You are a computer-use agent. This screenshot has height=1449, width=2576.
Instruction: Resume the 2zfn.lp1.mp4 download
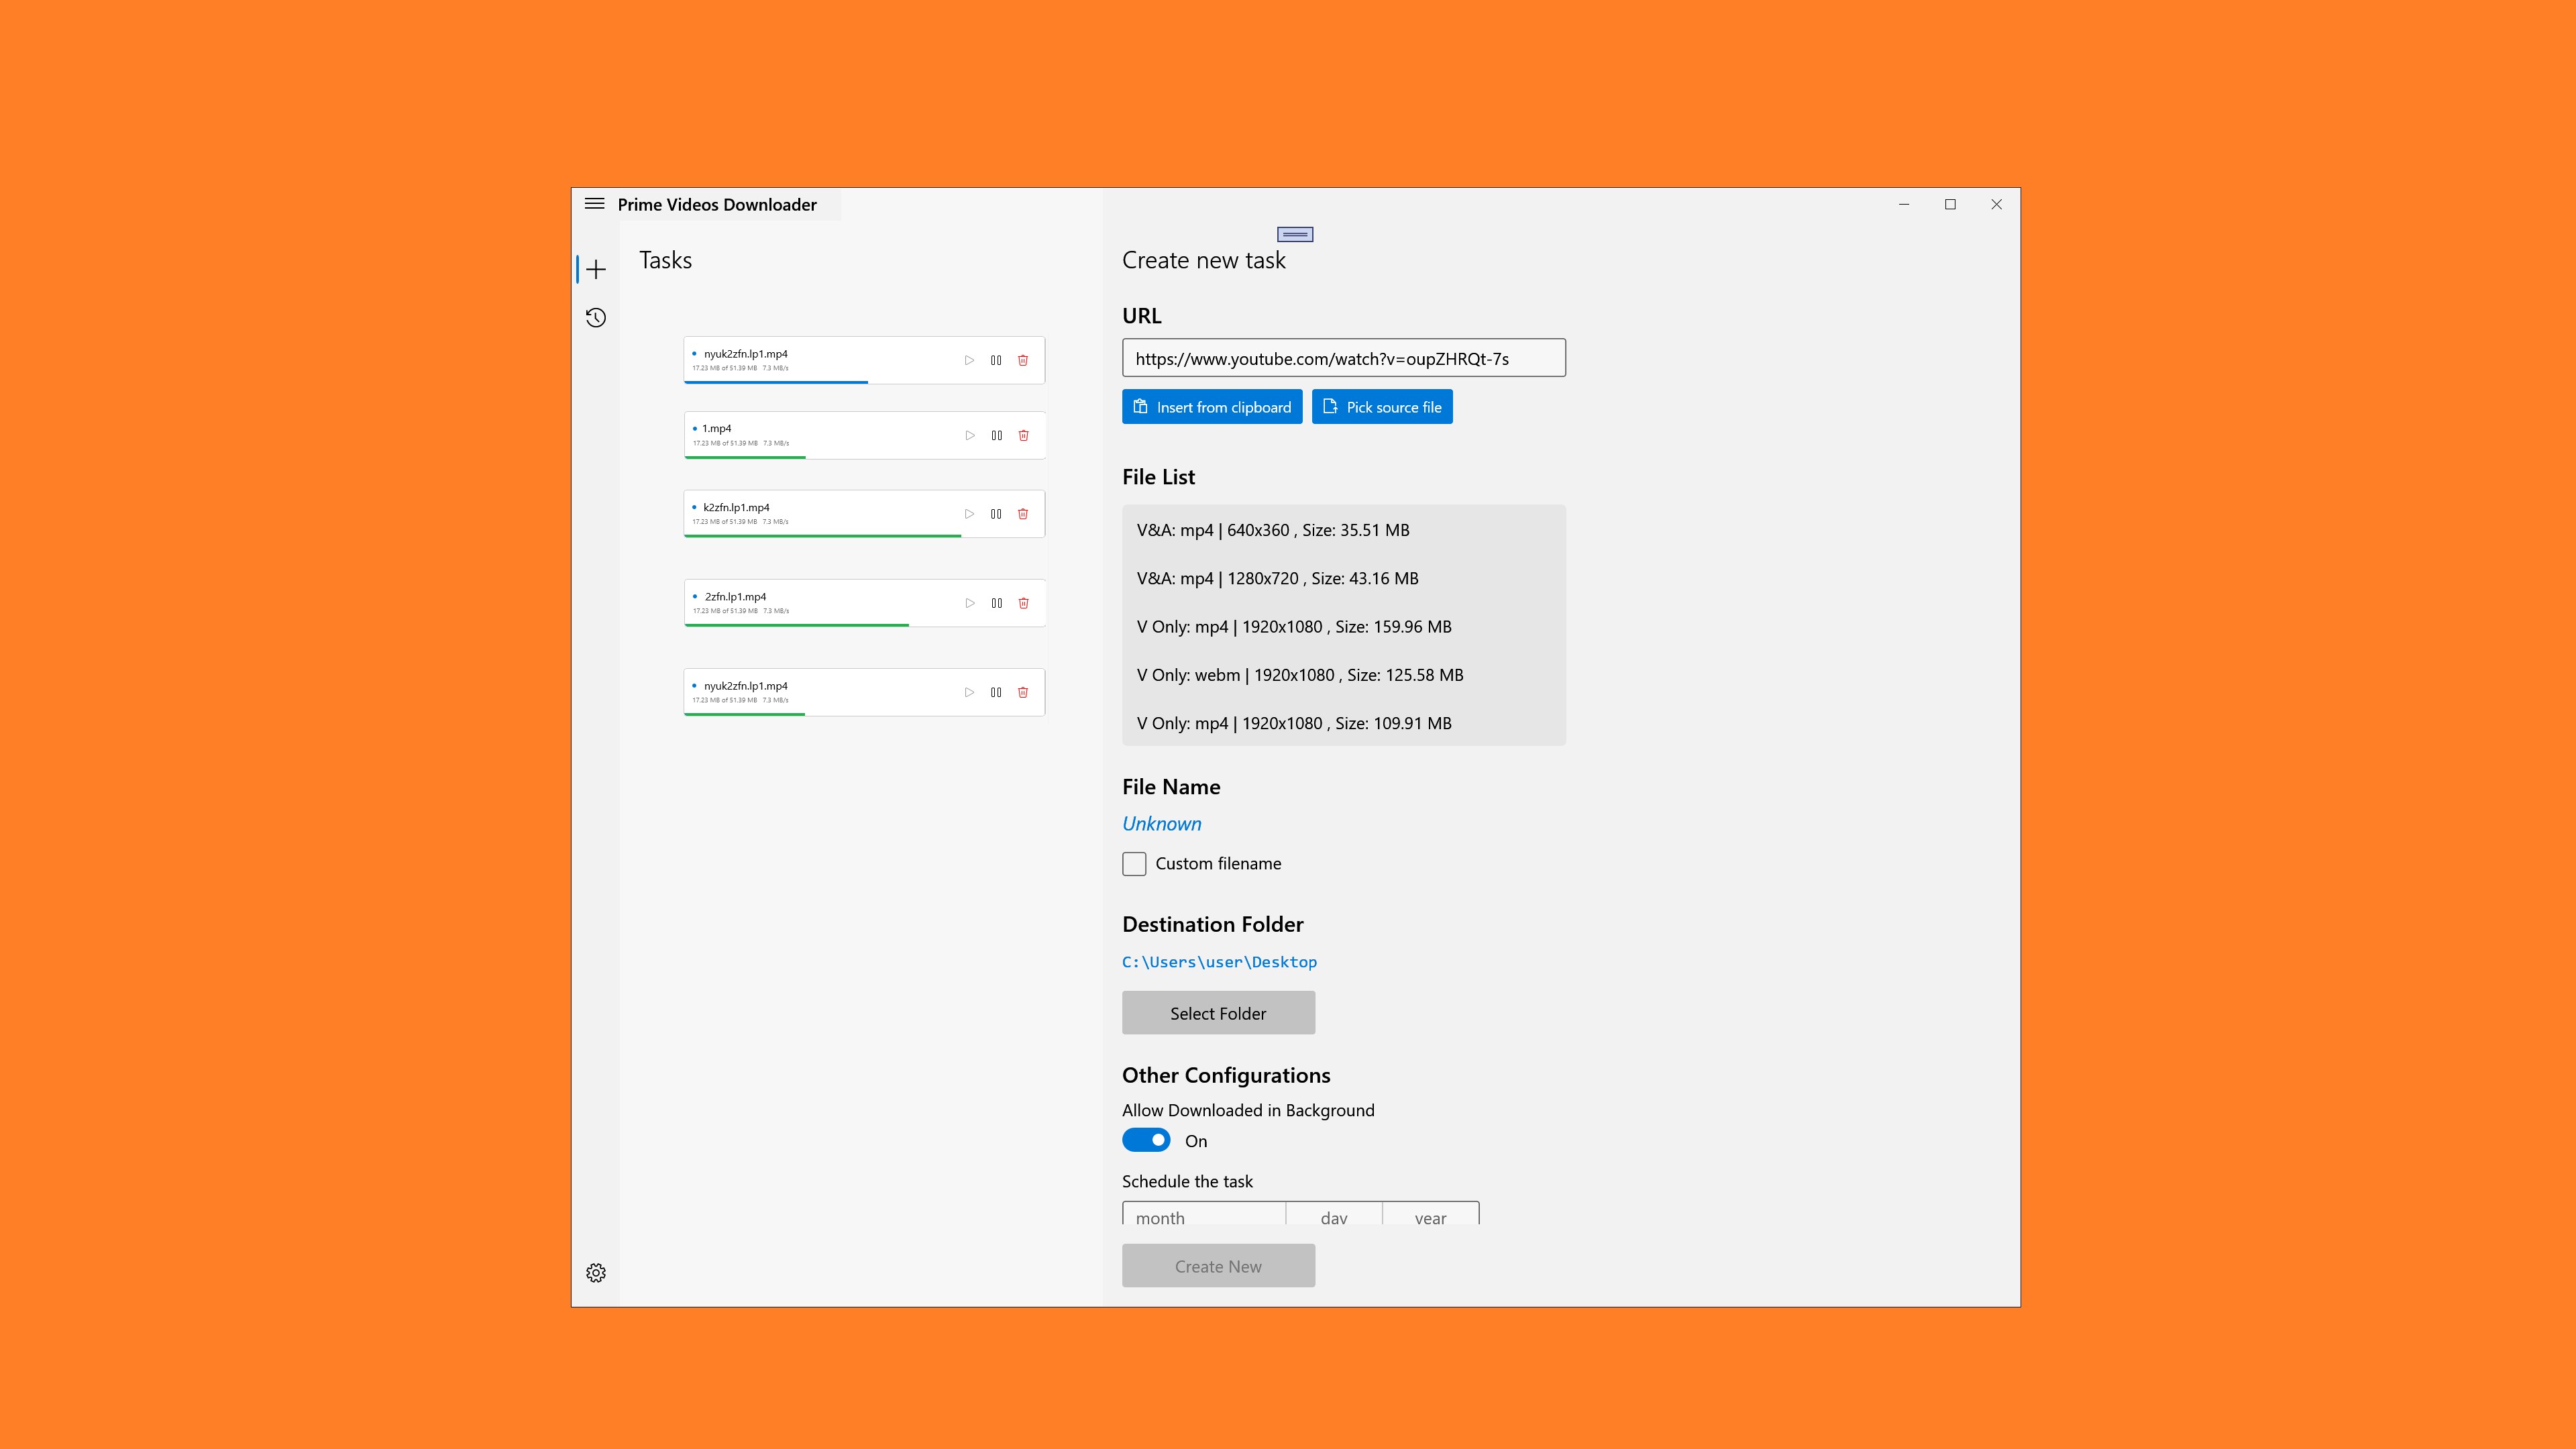tap(969, 603)
